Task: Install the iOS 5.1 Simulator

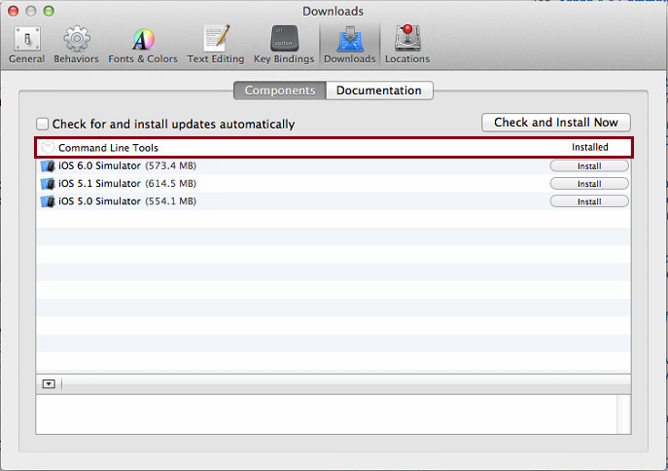Action: (589, 184)
